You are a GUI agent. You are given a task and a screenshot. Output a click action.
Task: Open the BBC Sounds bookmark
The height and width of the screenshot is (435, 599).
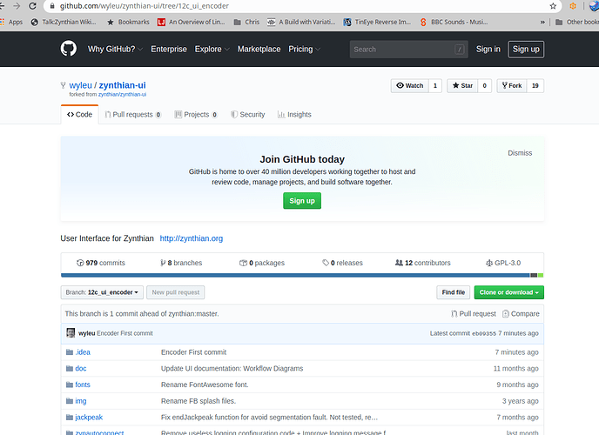454,22
